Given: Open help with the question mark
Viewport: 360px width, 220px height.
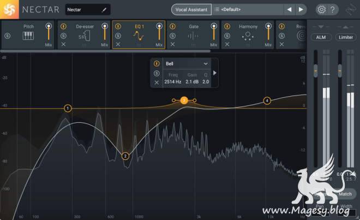Looking at the screenshot, I should [332, 10].
